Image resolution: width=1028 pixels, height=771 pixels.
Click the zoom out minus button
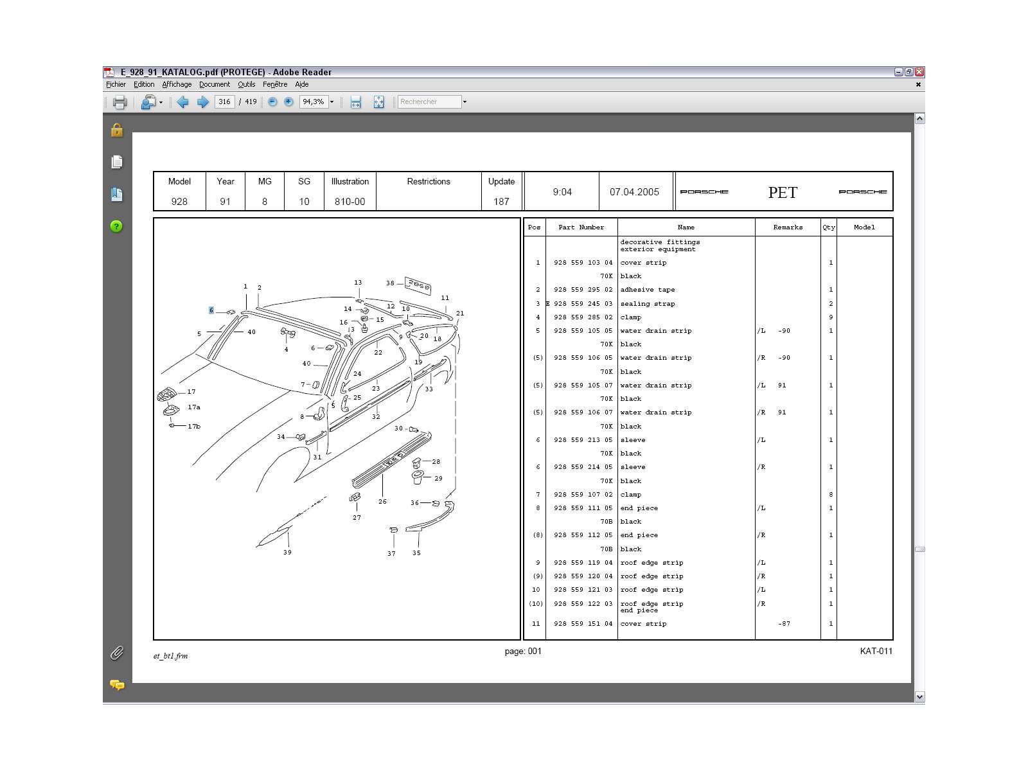272,102
